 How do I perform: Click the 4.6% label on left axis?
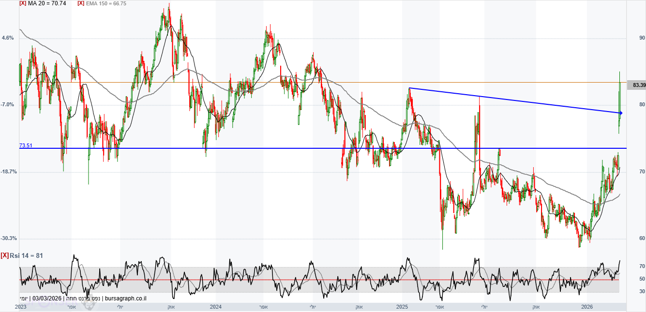point(8,38)
